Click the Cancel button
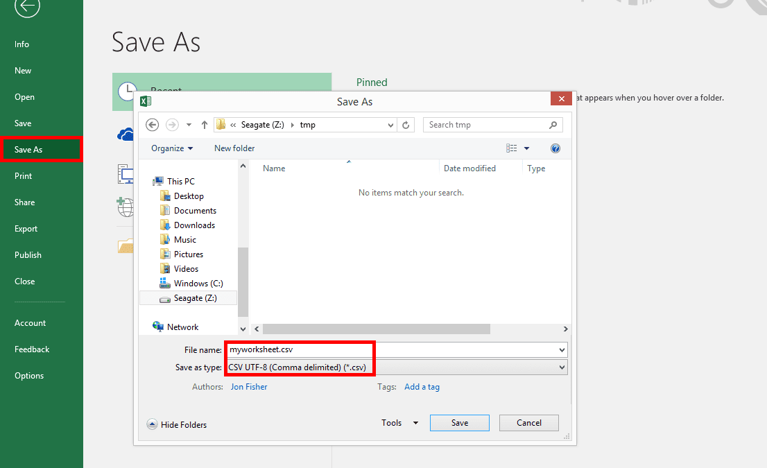 click(529, 423)
